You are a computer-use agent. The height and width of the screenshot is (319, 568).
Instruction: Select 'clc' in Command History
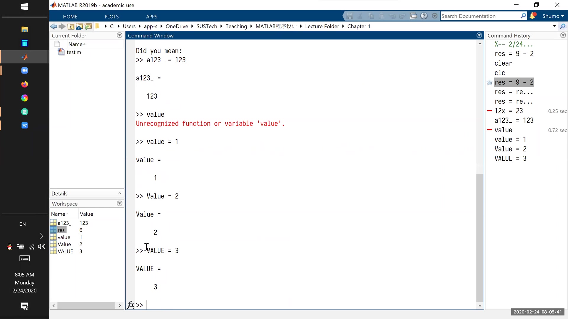[500, 73]
